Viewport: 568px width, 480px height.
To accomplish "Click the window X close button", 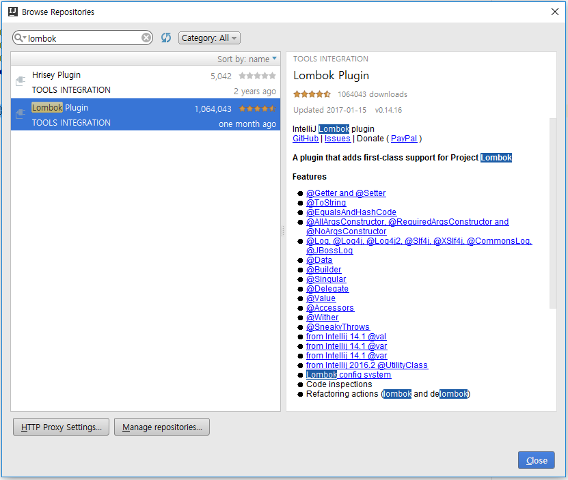I will (x=554, y=12).
